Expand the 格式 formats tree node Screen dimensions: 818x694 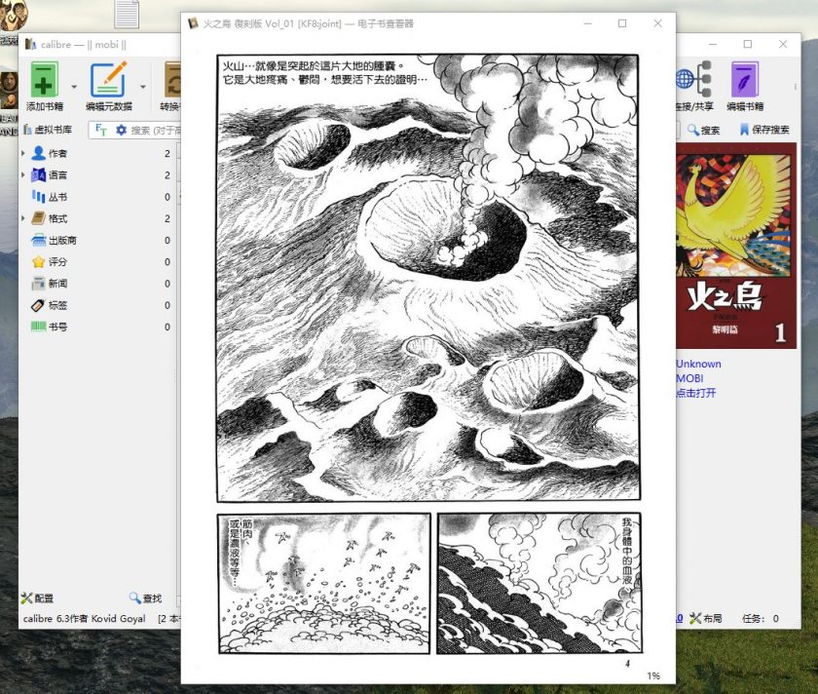pyautogui.click(x=23, y=218)
